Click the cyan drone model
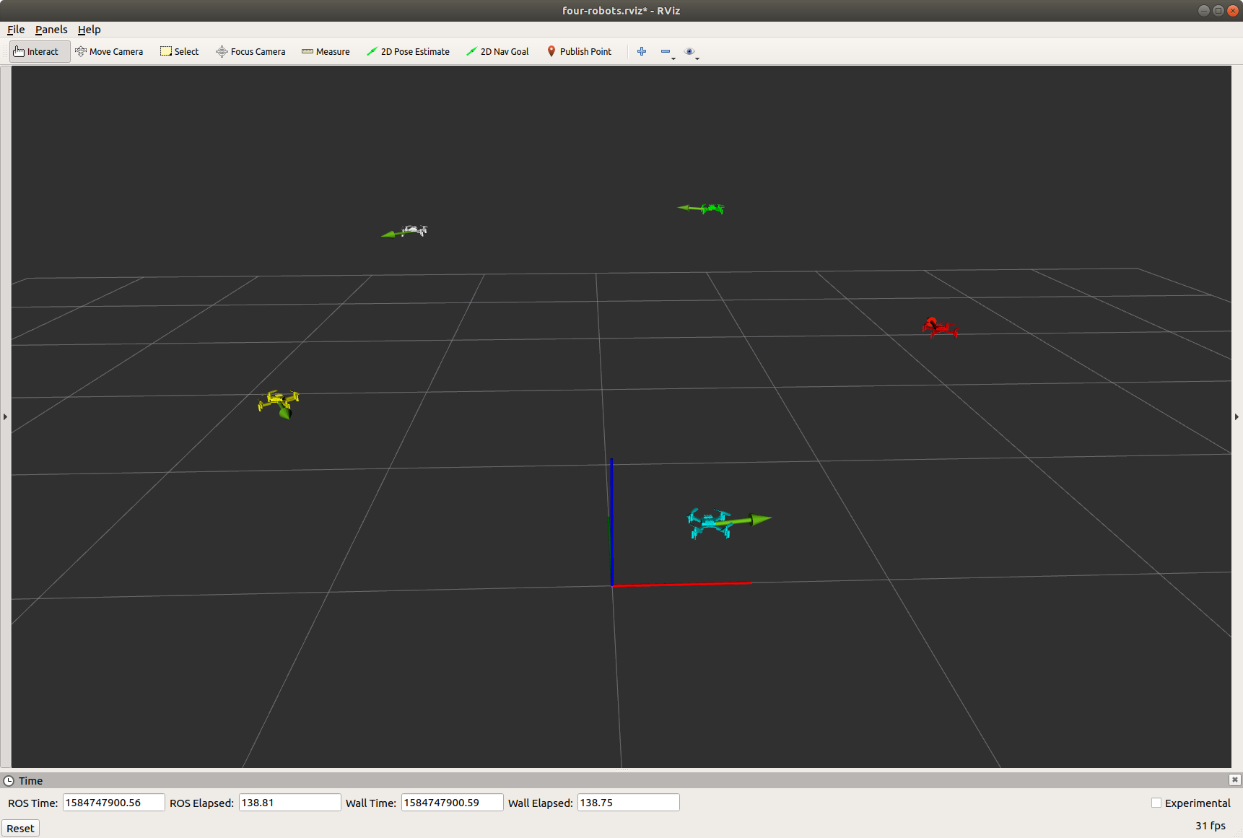 click(710, 523)
